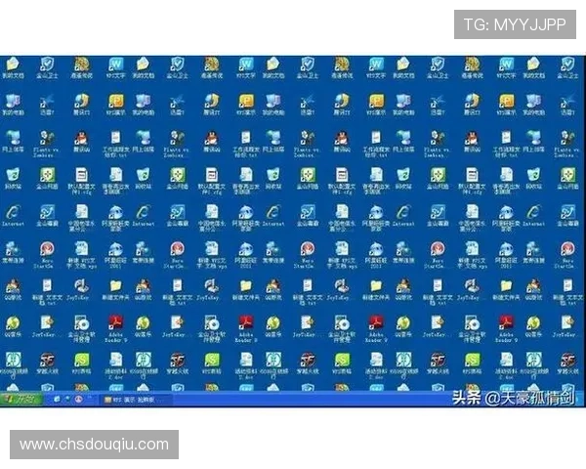Click the leftmost 腾讯QQ penguin icon

(81, 139)
